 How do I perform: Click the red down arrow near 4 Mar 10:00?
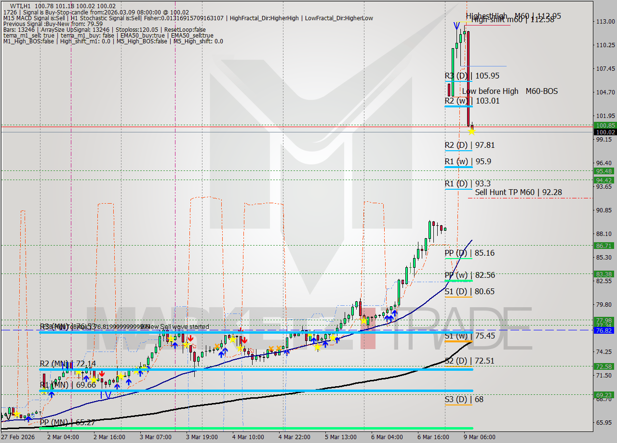245,341
